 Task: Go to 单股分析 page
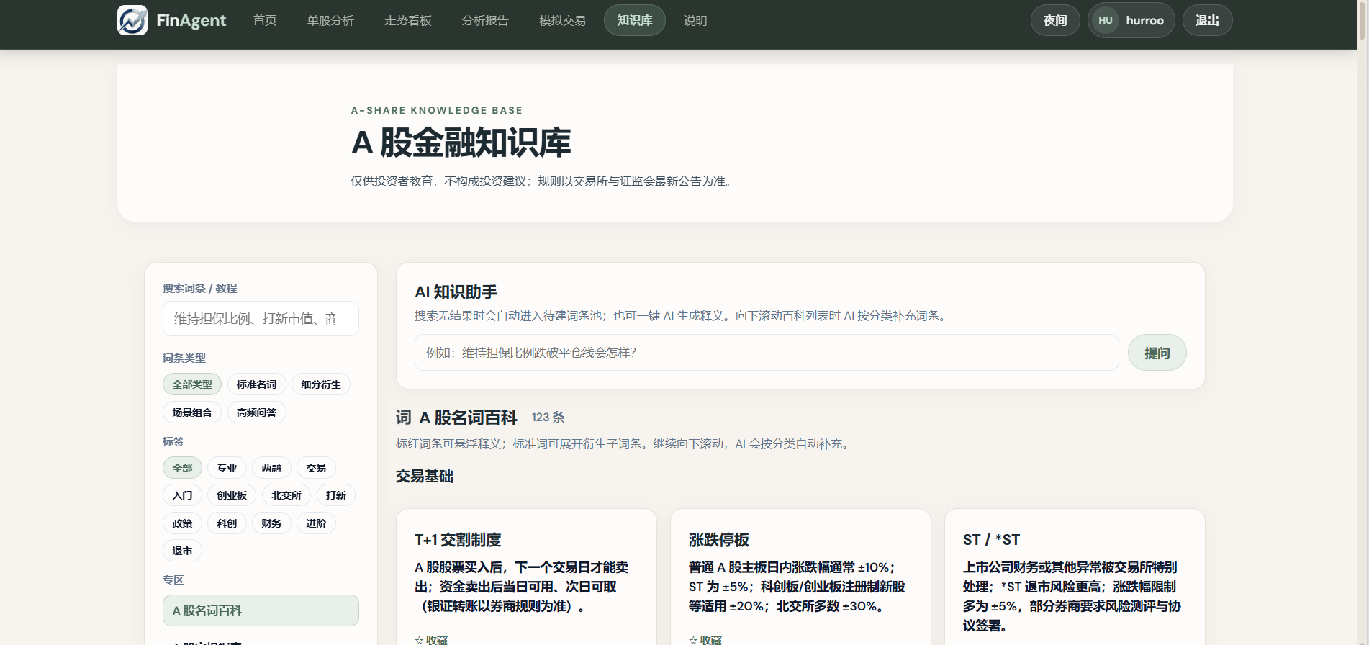pyautogui.click(x=330, y=20)
